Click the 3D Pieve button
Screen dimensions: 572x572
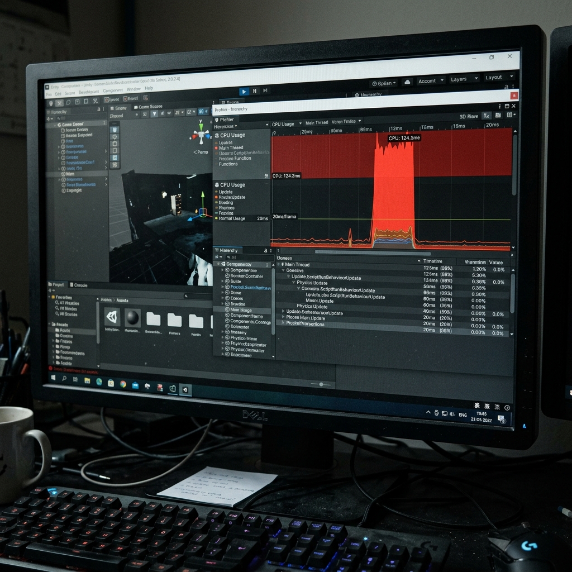coord(469,116)
